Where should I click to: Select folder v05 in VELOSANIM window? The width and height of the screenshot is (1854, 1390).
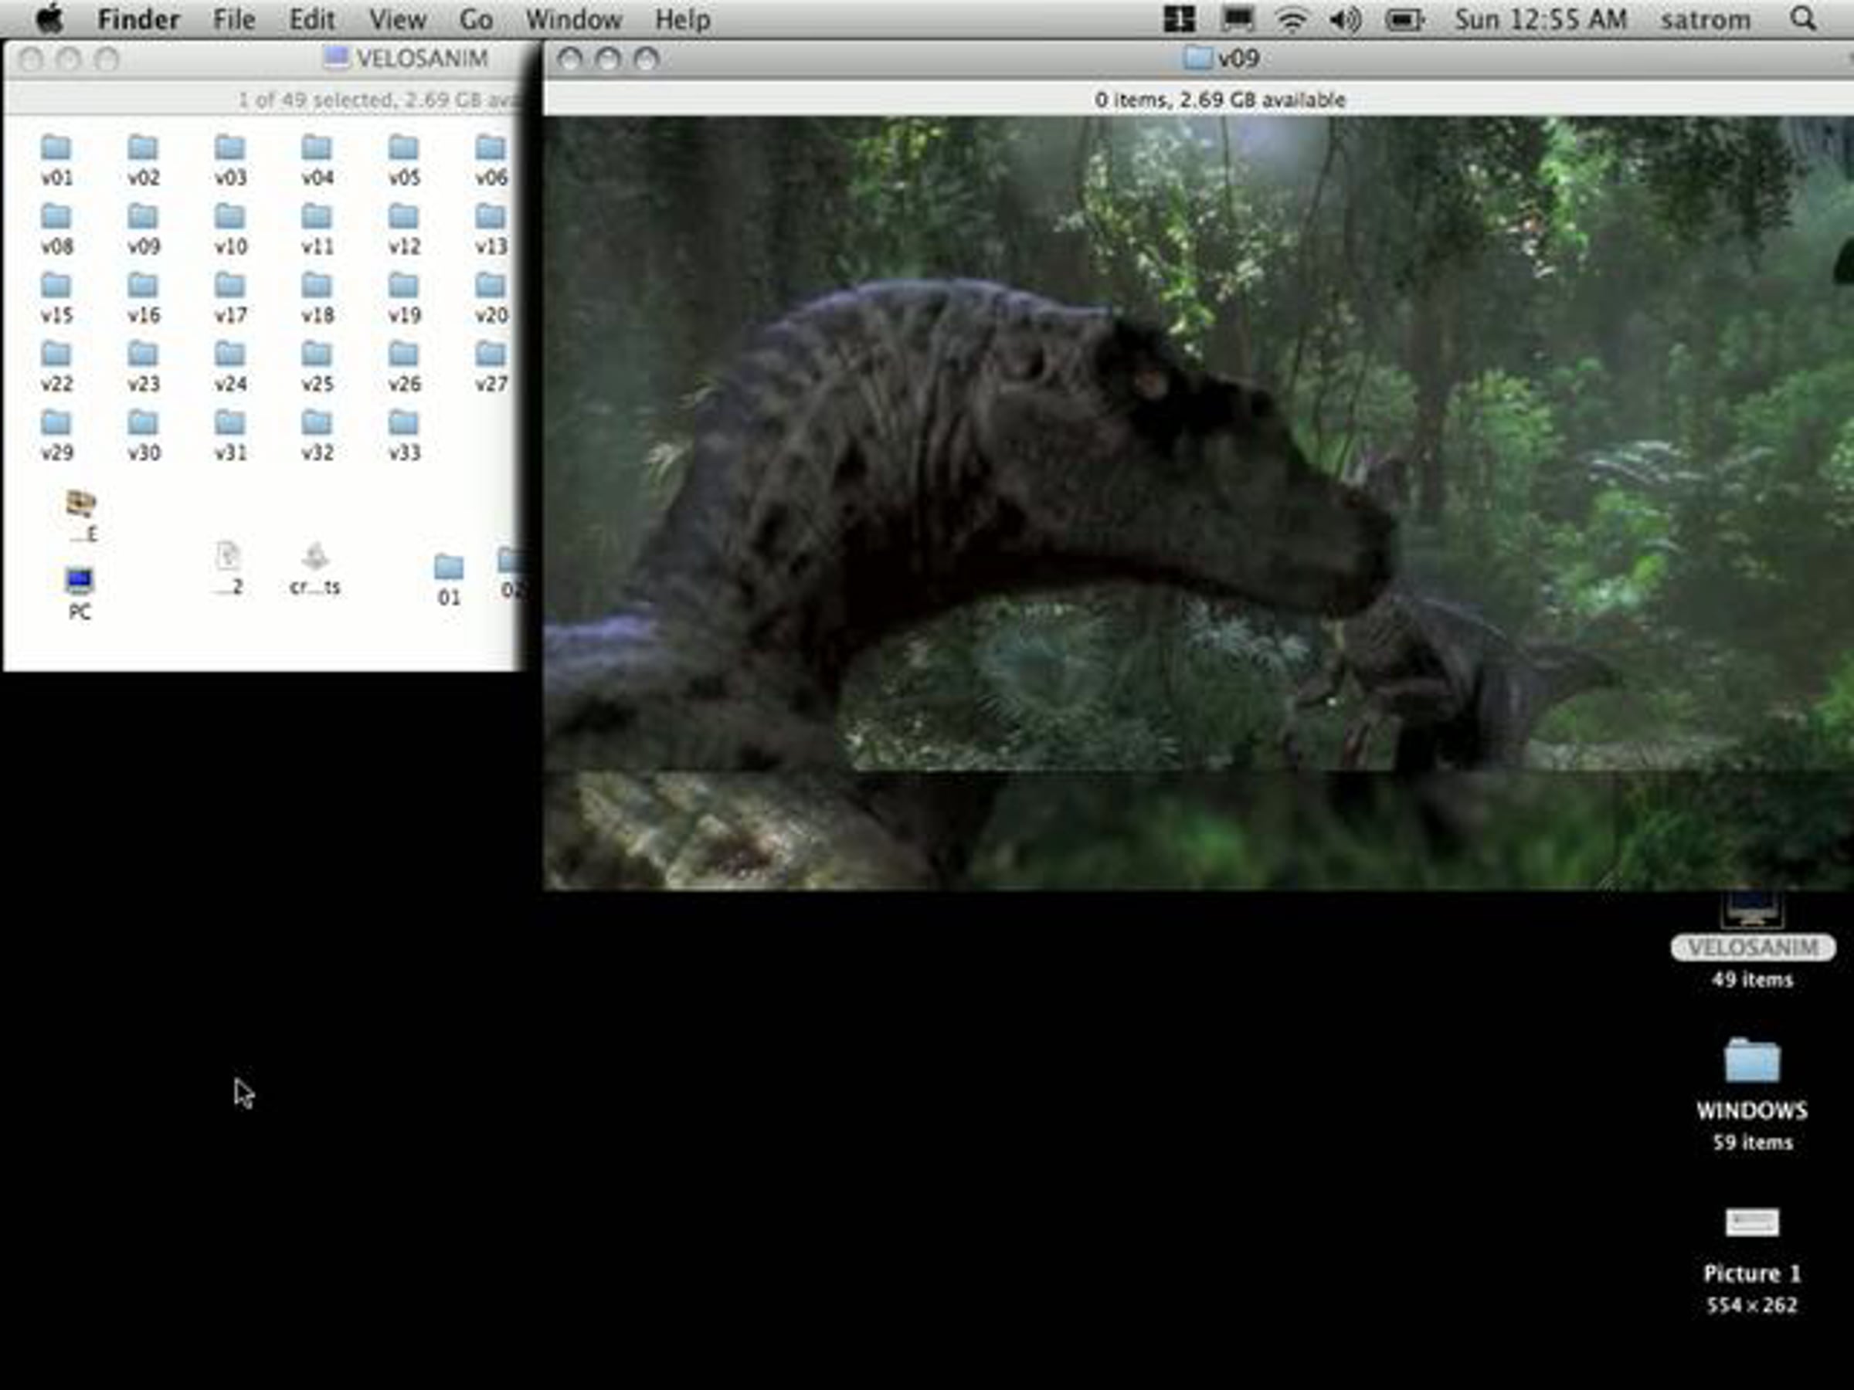(x=404, y=159)
